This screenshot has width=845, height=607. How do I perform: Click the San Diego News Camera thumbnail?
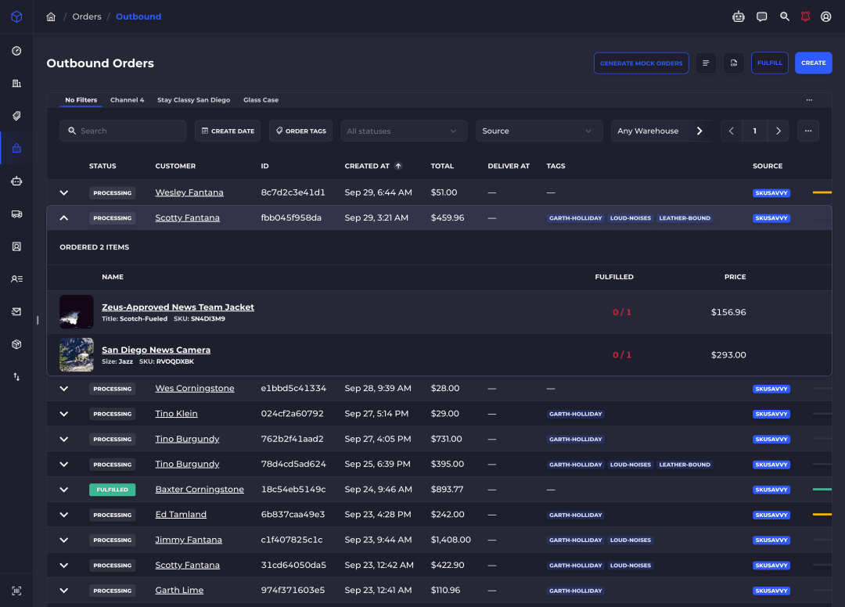pyautogui.click(x=77, y=355)
